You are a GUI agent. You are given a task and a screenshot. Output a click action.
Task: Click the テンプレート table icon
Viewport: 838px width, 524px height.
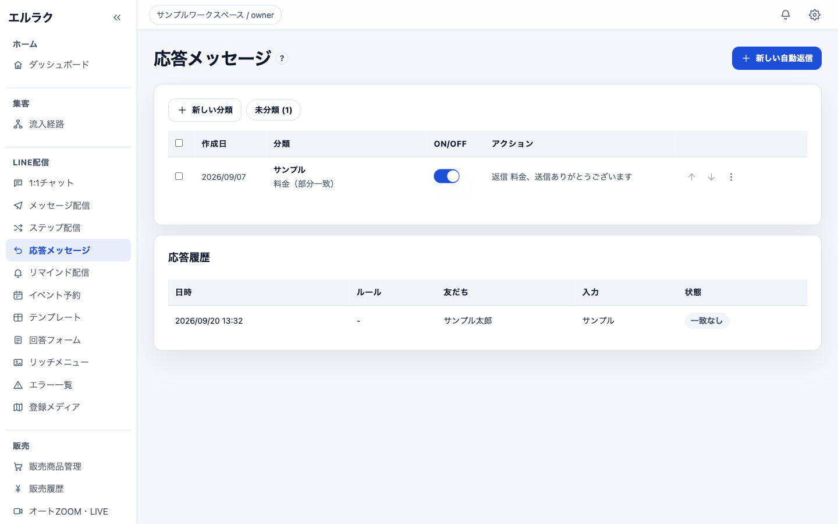coord(18,317)
